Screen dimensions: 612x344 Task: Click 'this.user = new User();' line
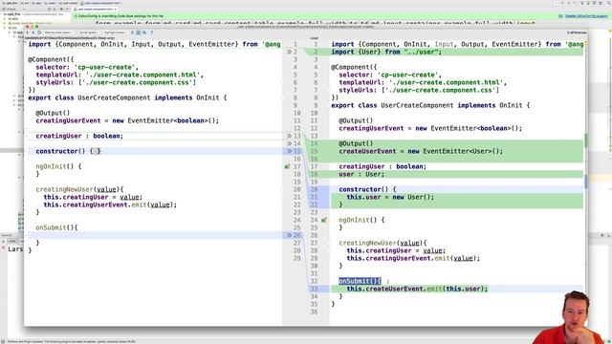click(x=390, y=197)
